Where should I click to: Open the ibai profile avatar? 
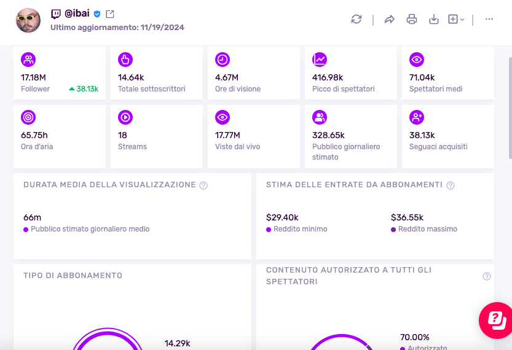[28, 20]
